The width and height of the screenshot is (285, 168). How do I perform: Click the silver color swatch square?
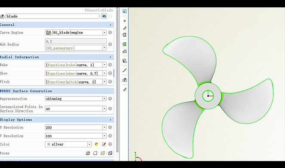pos(49,144)
